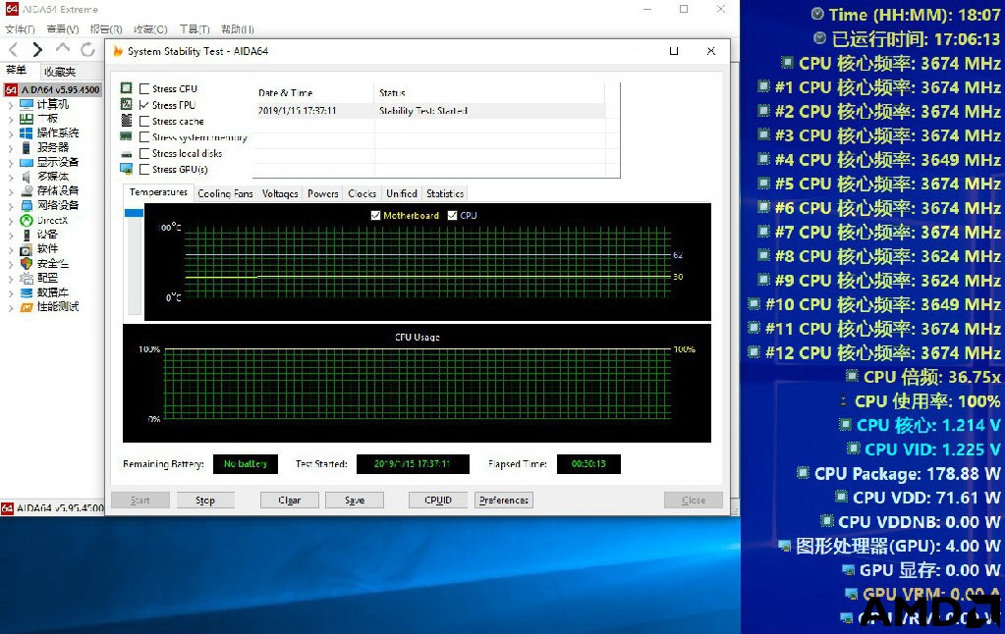Click the Elapsed Time value field
The width and height of the screenshot is (1005, 634).
[588, 463]
